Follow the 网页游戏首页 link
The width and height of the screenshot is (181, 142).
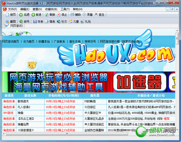pyautogui.click(x=11, y=41)
